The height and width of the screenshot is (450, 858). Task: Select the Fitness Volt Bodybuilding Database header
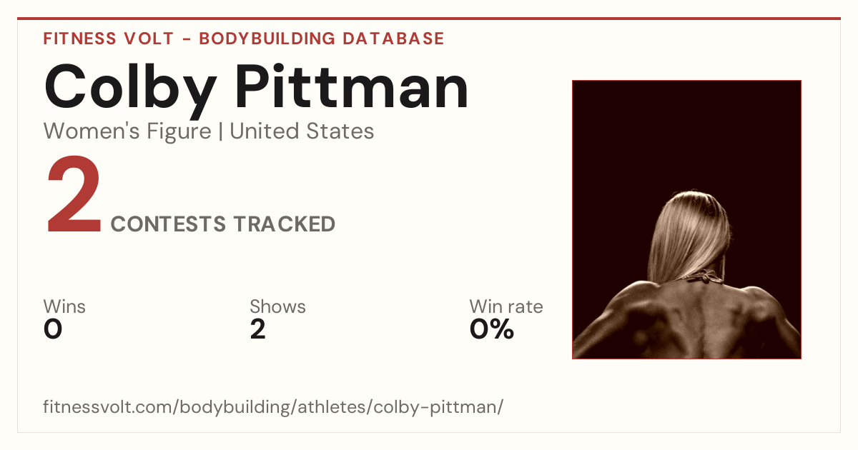(244, 39)
